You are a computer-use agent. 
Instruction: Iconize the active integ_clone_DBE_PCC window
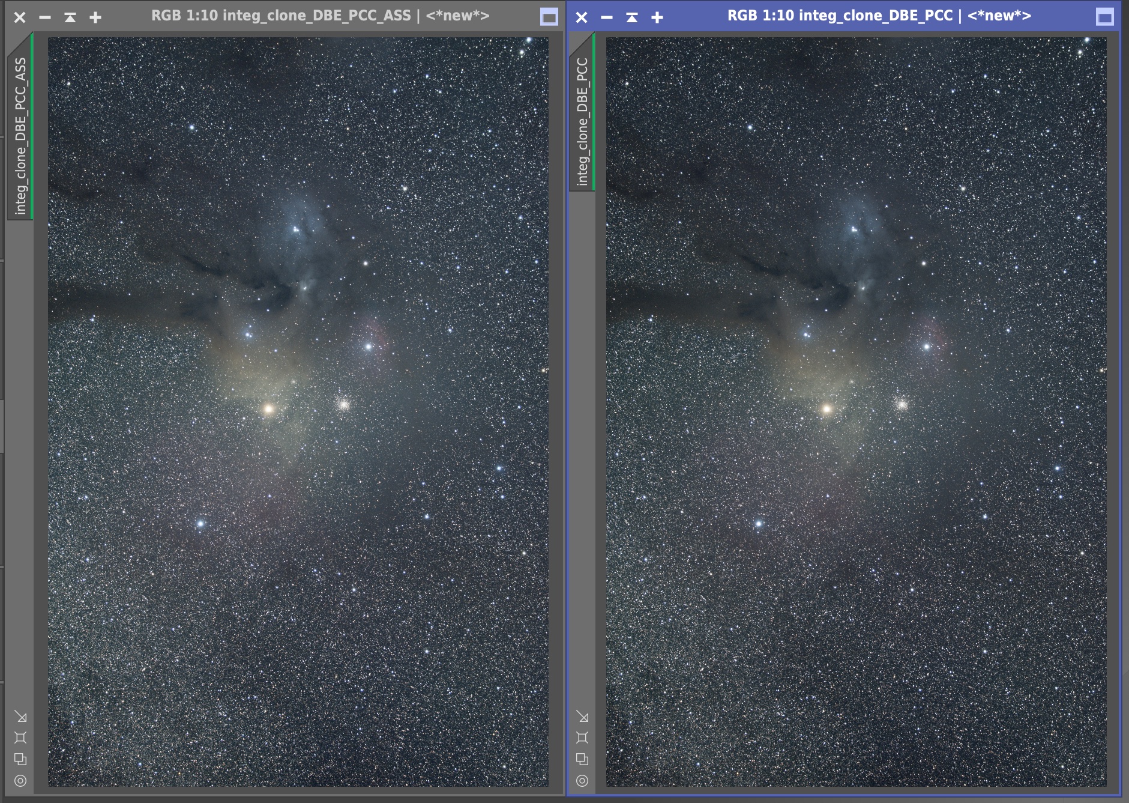click(x=632, y=17)
